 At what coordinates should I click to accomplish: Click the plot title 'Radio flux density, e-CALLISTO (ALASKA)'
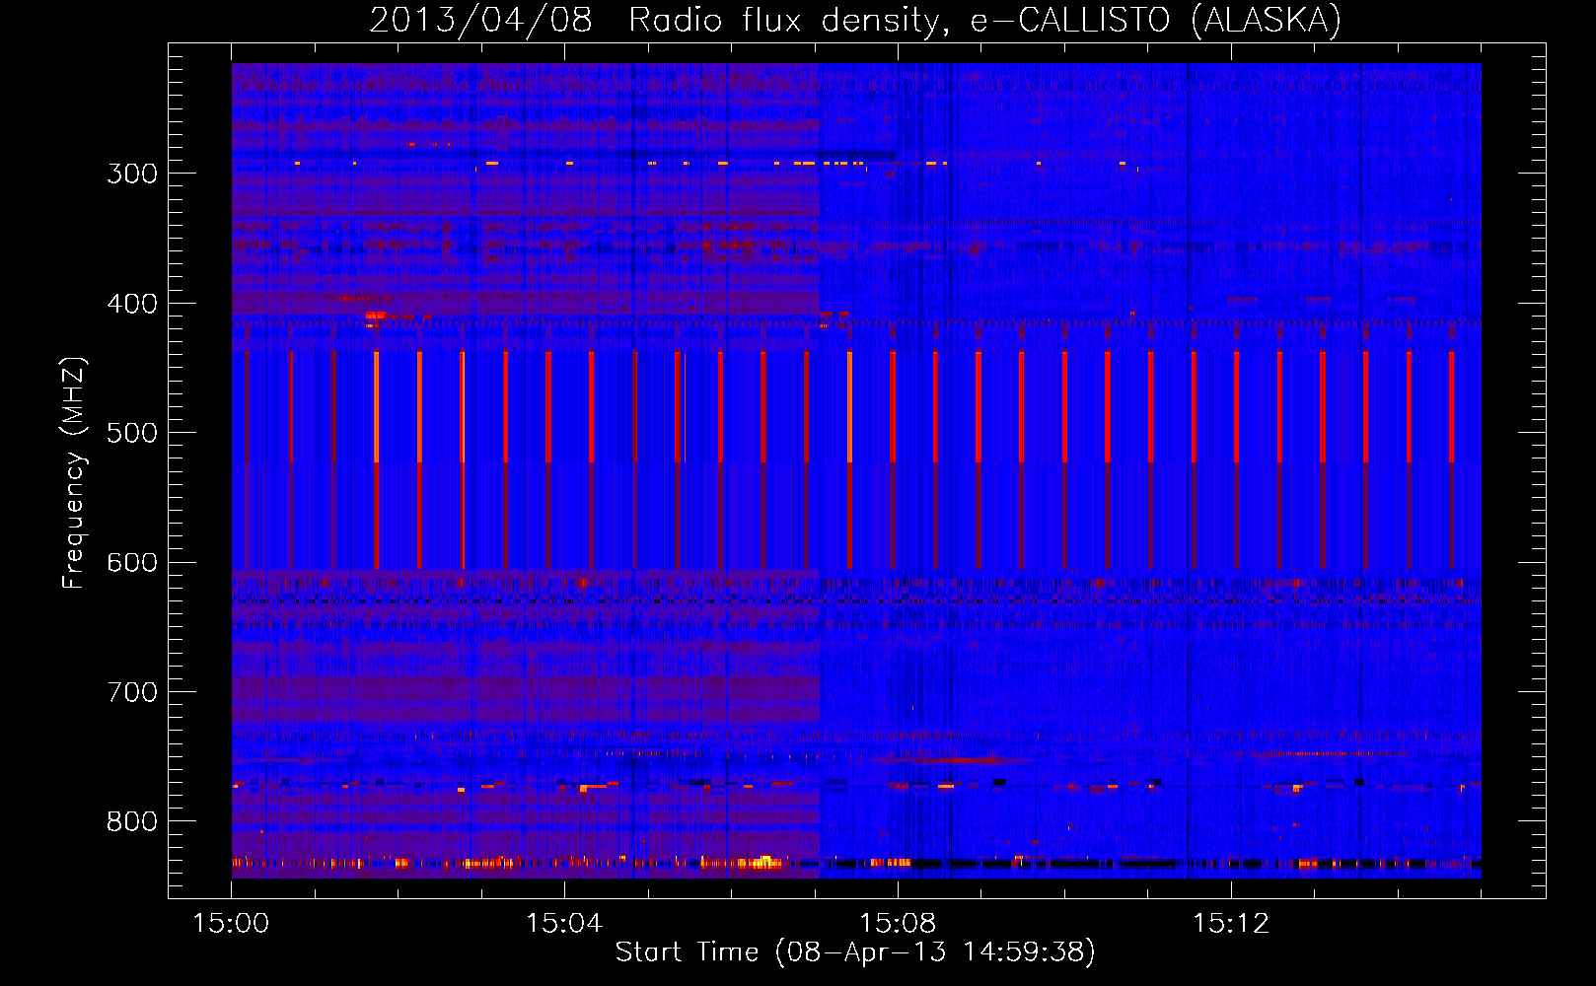(985, 21)
